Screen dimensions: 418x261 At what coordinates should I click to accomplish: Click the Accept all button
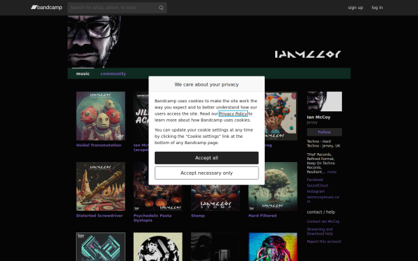click(x=207, y=158)
